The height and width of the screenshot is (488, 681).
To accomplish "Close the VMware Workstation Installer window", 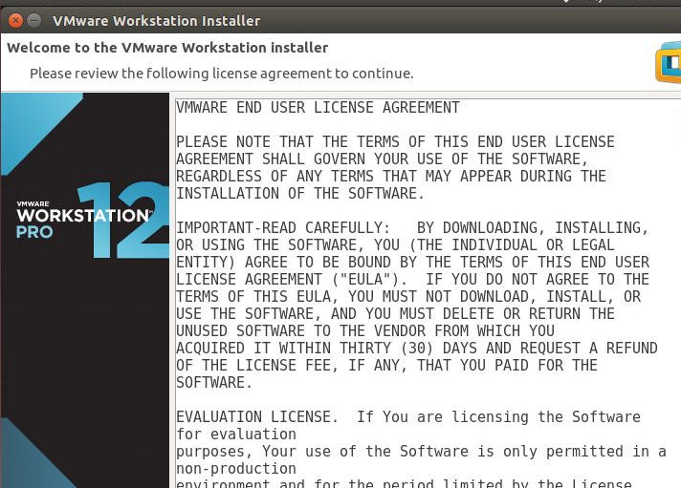I will point(12,20).
